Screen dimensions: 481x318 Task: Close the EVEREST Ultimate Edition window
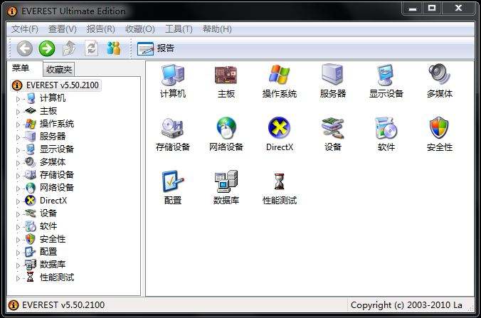coord(458,9)
